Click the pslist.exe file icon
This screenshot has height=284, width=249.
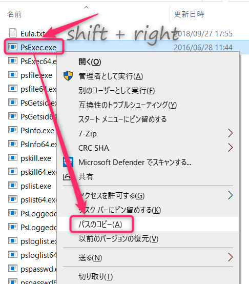pyautogui.click(x=13, y=185)
